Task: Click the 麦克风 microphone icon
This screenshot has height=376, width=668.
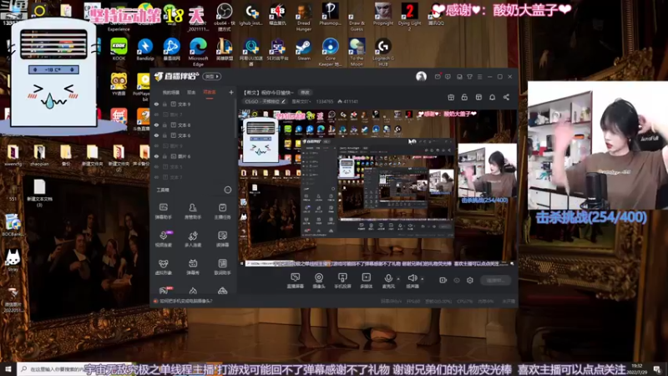Action: tap(388, 278)
